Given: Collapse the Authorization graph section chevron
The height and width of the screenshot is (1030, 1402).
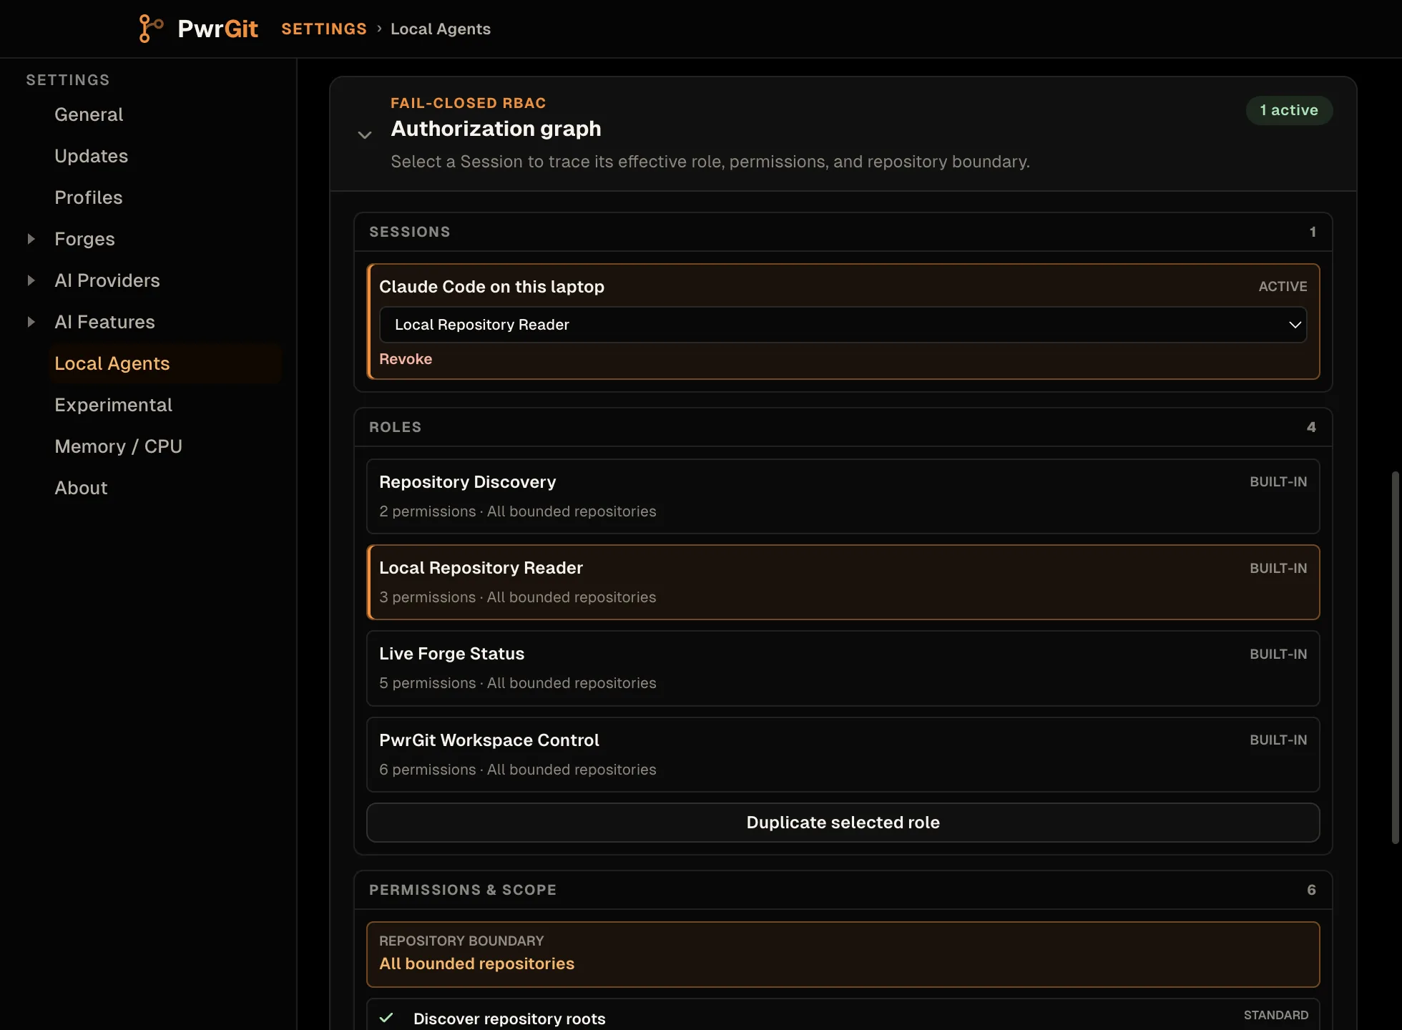Looking at the screenshot, I should click(x=365, y=134).
